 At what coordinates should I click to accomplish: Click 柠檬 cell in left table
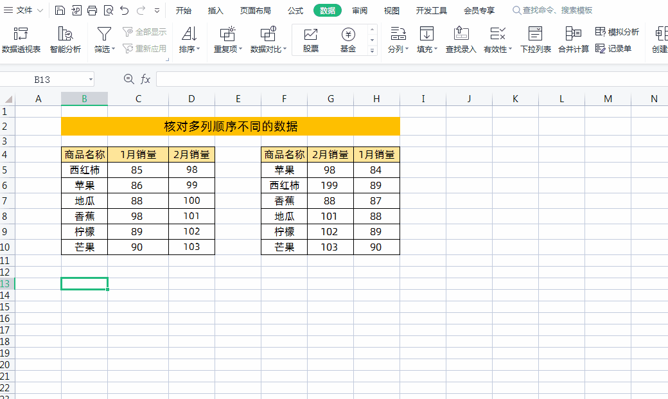[84, 231]
